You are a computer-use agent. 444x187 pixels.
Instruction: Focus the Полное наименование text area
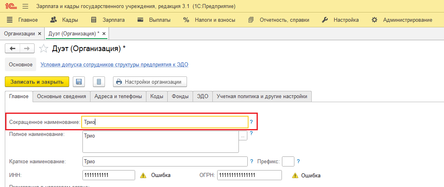160,142
